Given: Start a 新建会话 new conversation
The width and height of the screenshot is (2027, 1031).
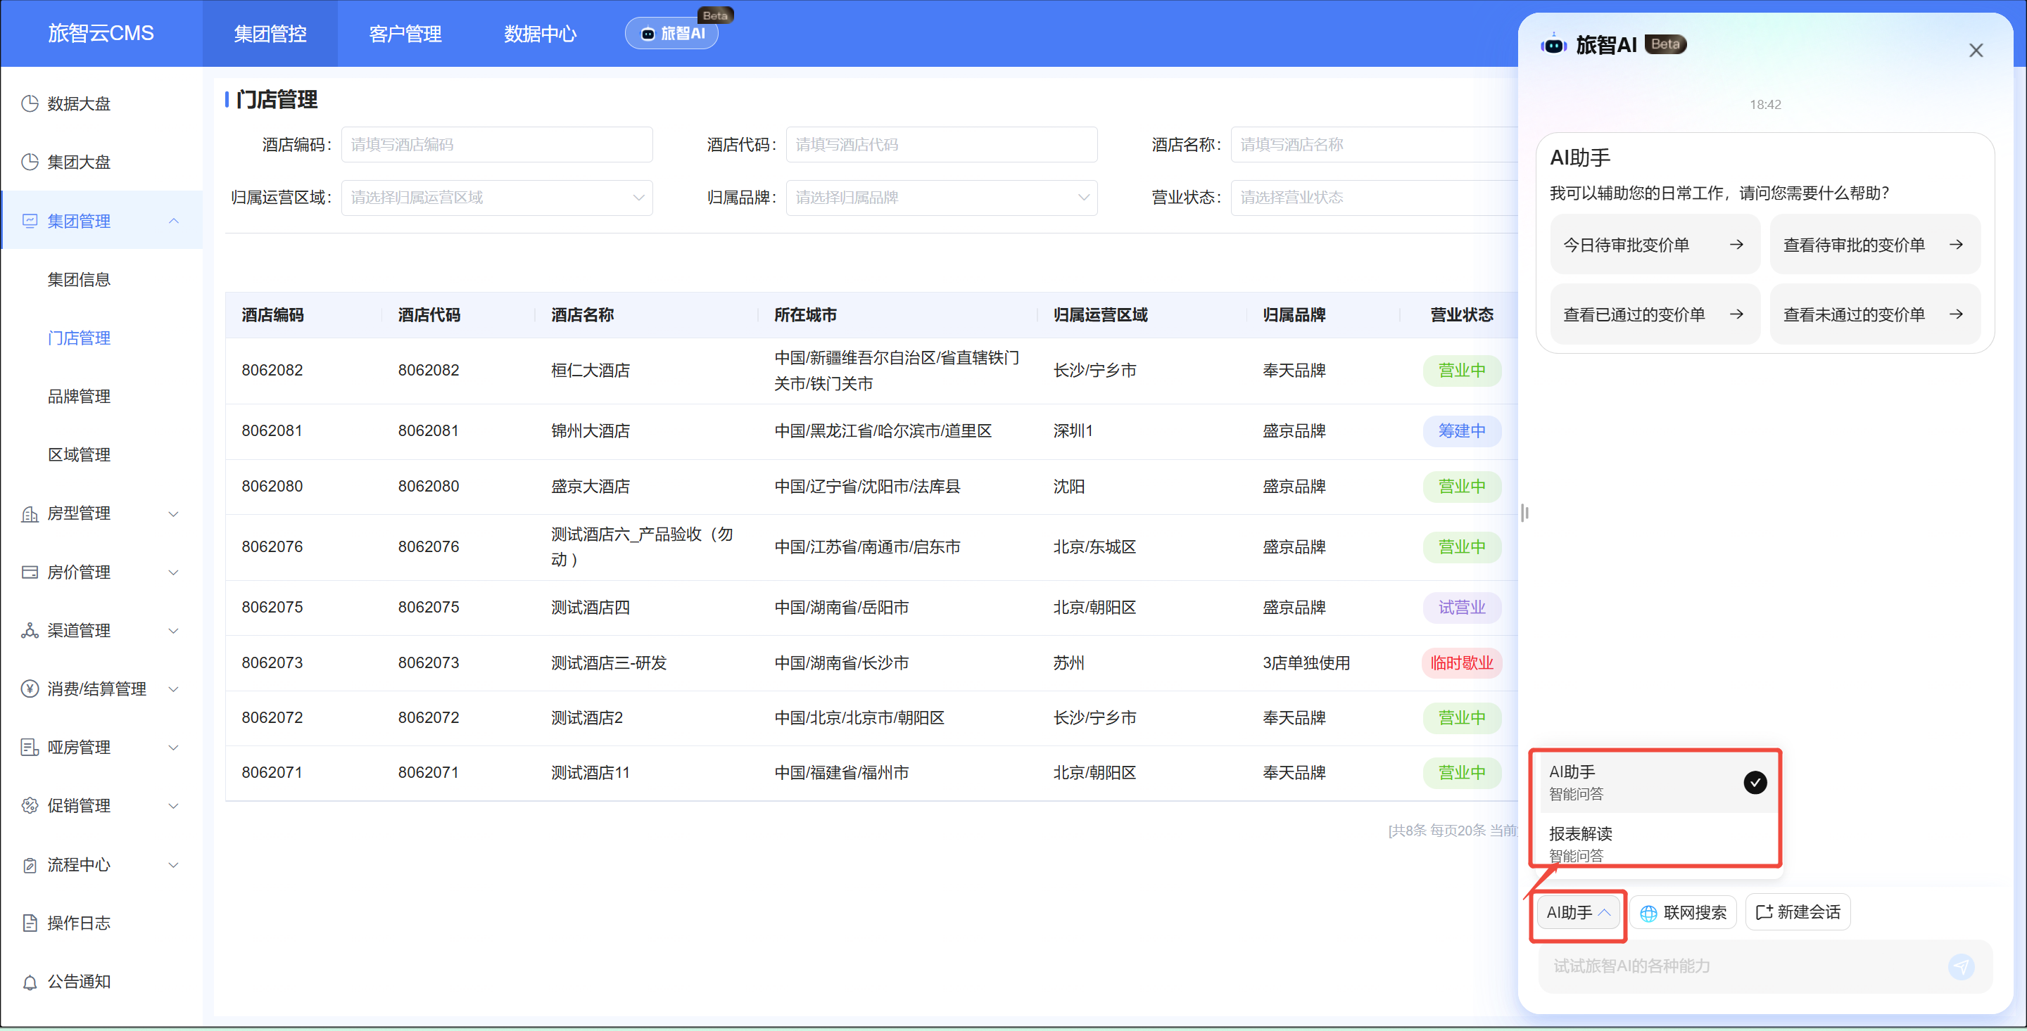Looking at the screenshot, I should [1798, 912].
